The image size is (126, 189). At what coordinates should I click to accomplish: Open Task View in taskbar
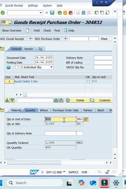(x=70, y=183)
